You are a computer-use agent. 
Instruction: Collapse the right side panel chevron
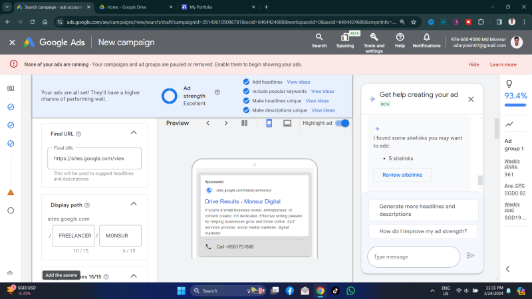507,269
